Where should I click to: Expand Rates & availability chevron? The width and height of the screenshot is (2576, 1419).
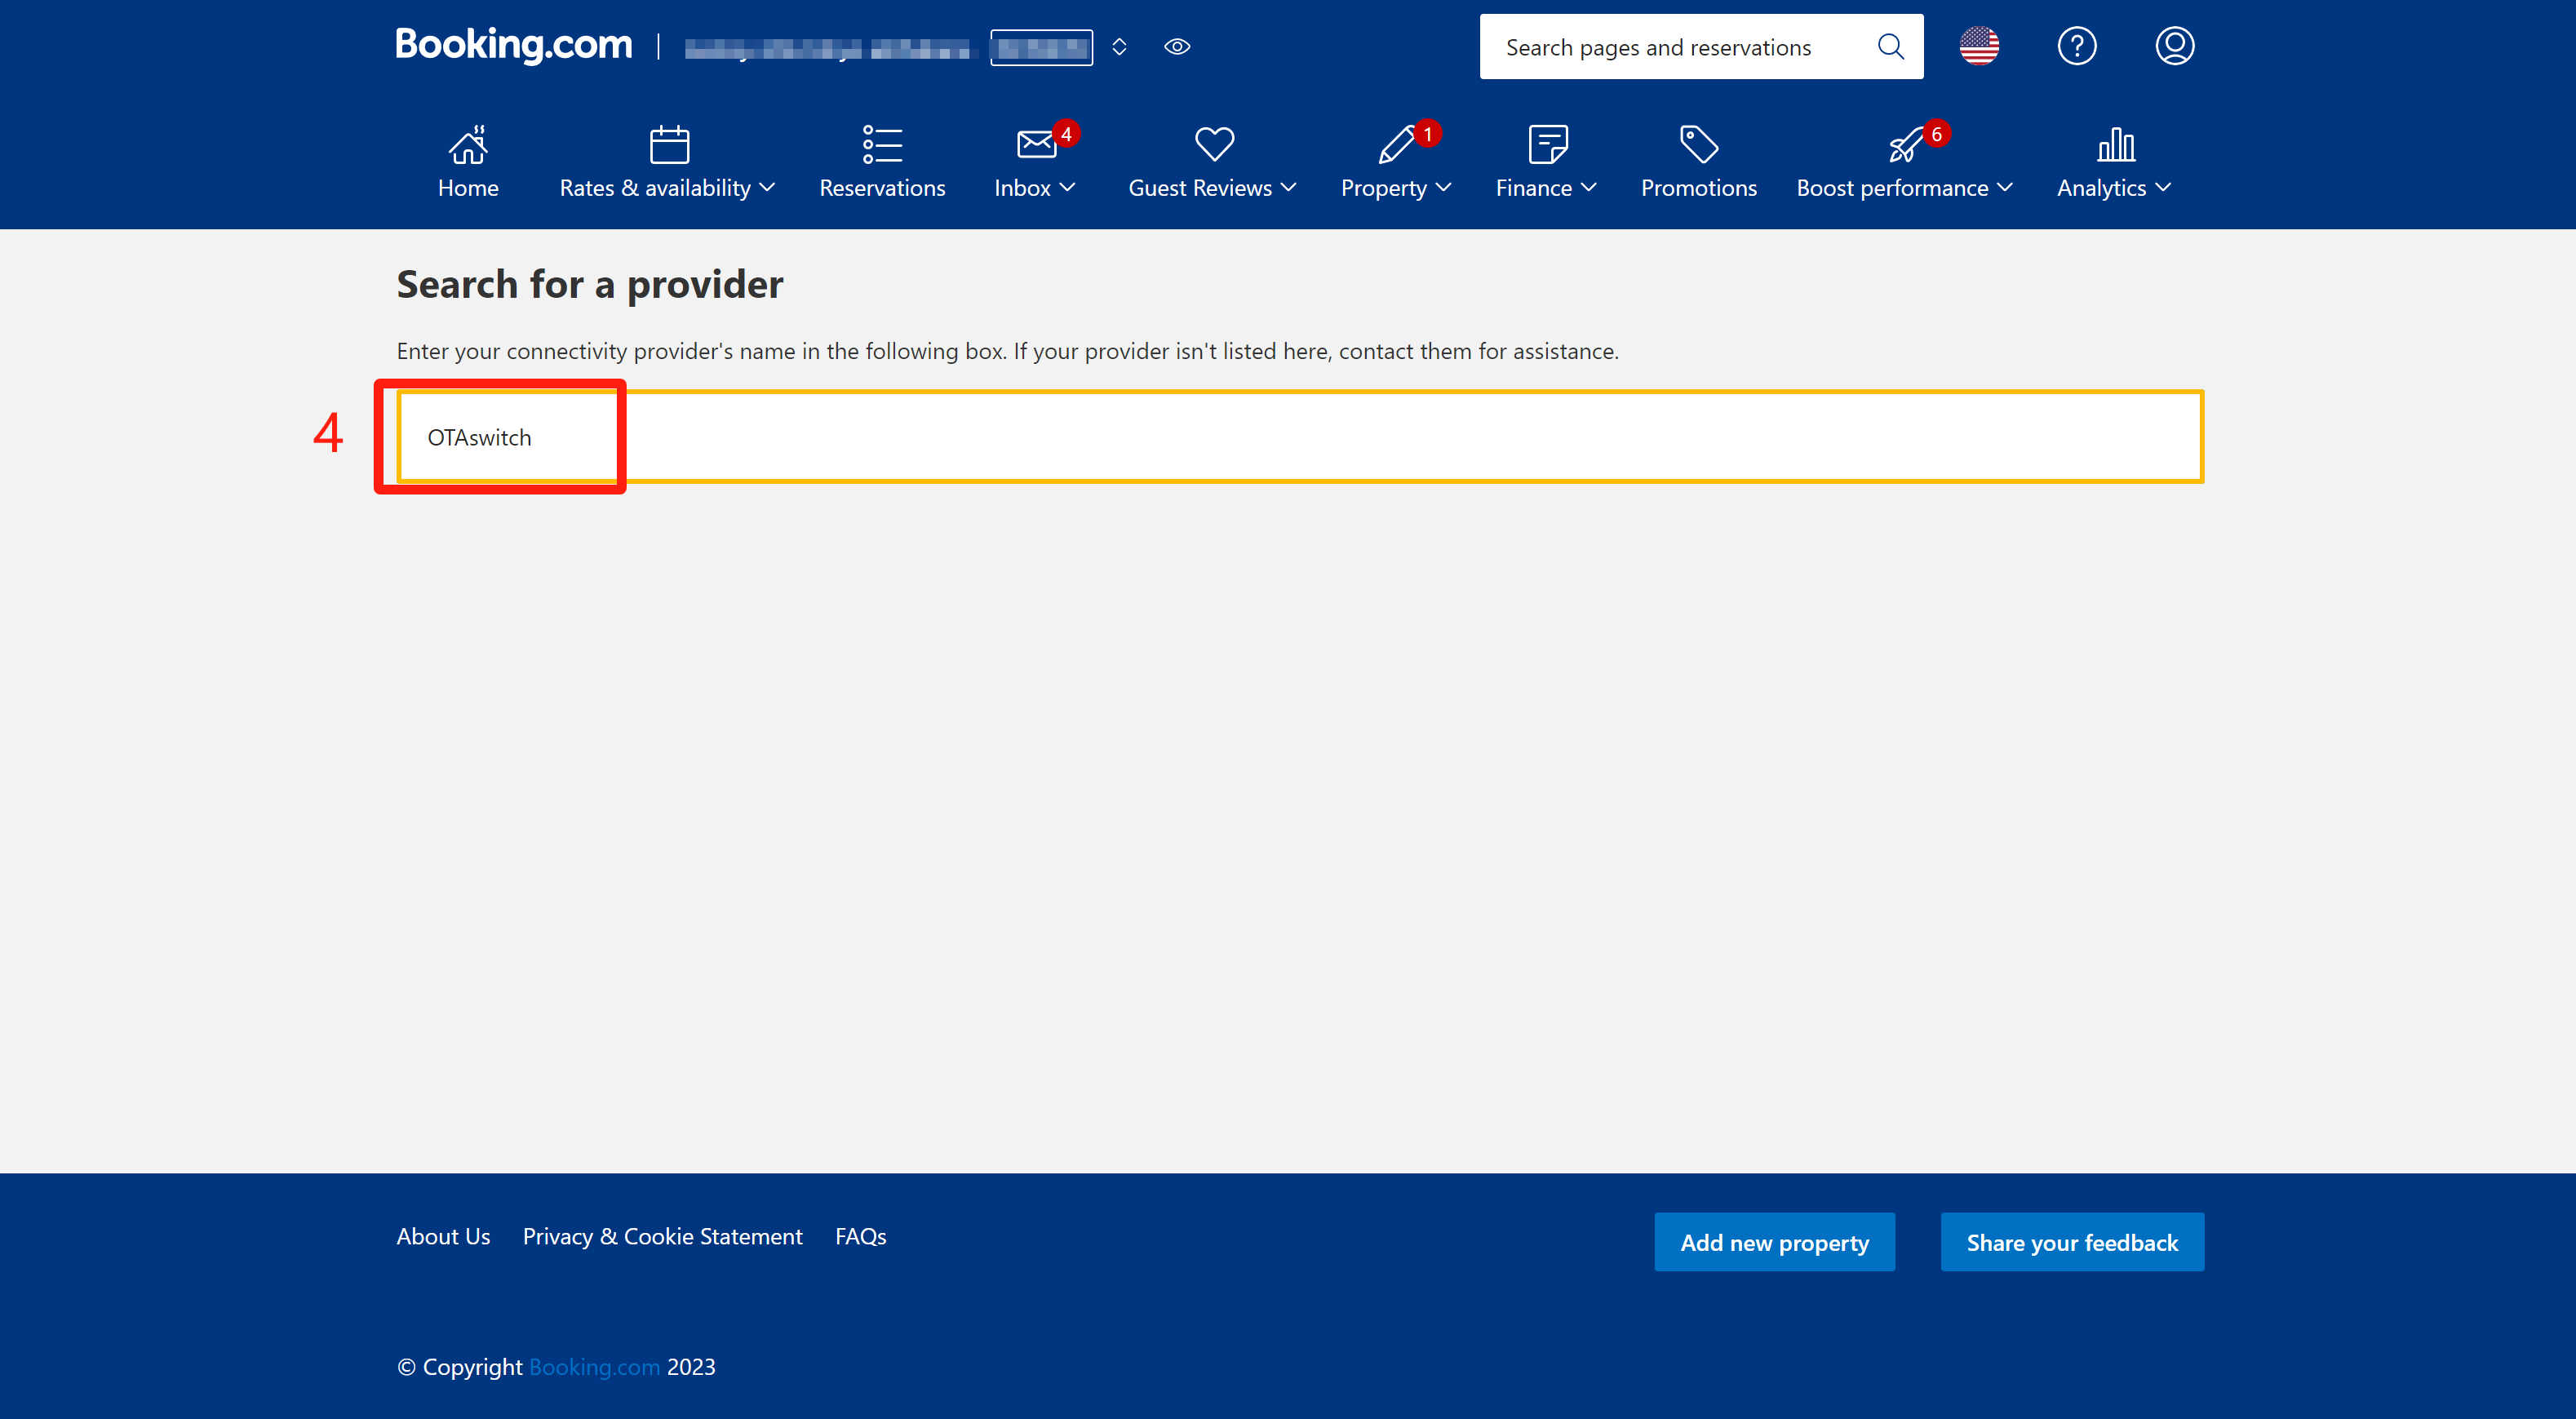click(x=767, y=188)
